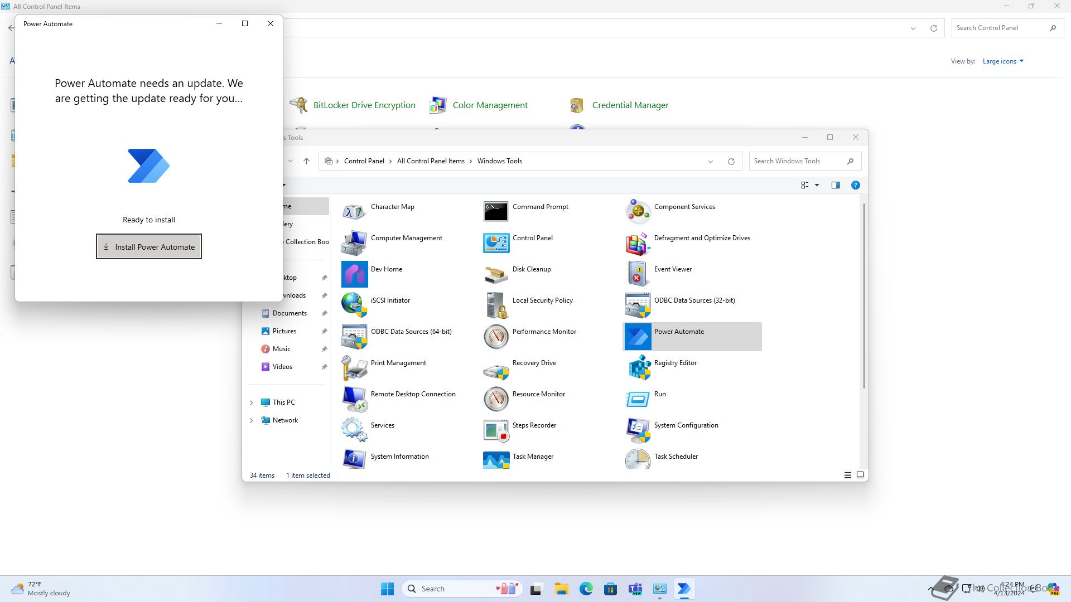Viewport: 1071px width, 602px height.
Task: Select ODBC Data Sources (64-bit) icon
Action: point(354,336)
